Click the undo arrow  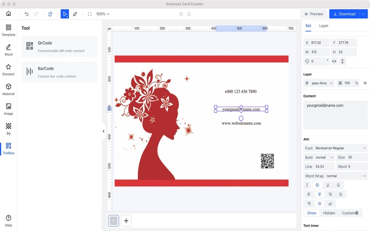click(26, 14)
